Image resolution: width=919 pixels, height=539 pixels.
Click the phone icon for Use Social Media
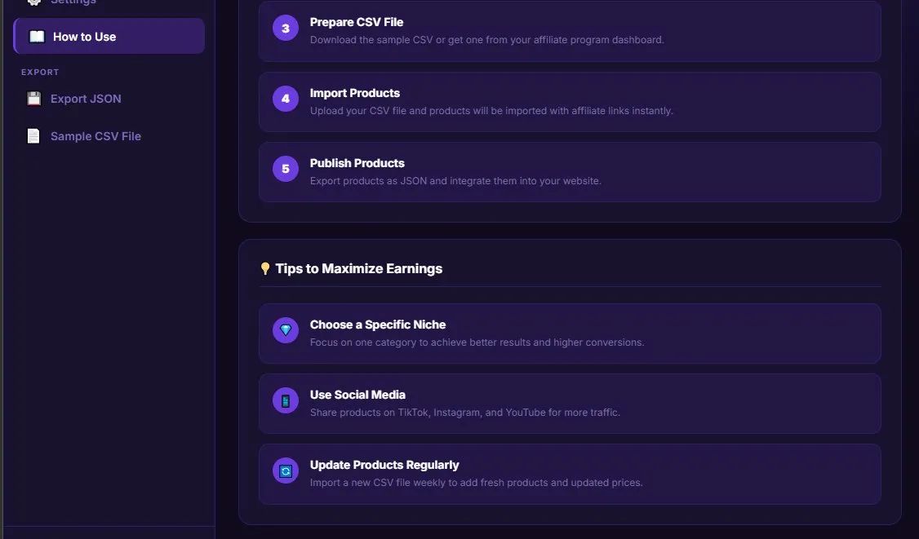(x=286, y=400)
